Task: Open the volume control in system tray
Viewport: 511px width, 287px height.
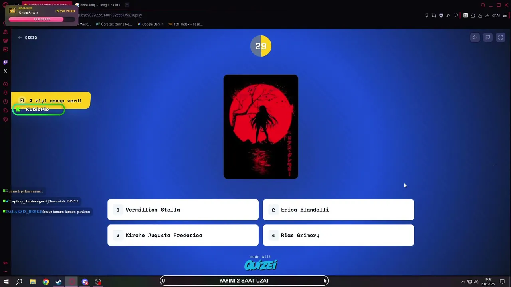Action: click(x=476, y=282)
